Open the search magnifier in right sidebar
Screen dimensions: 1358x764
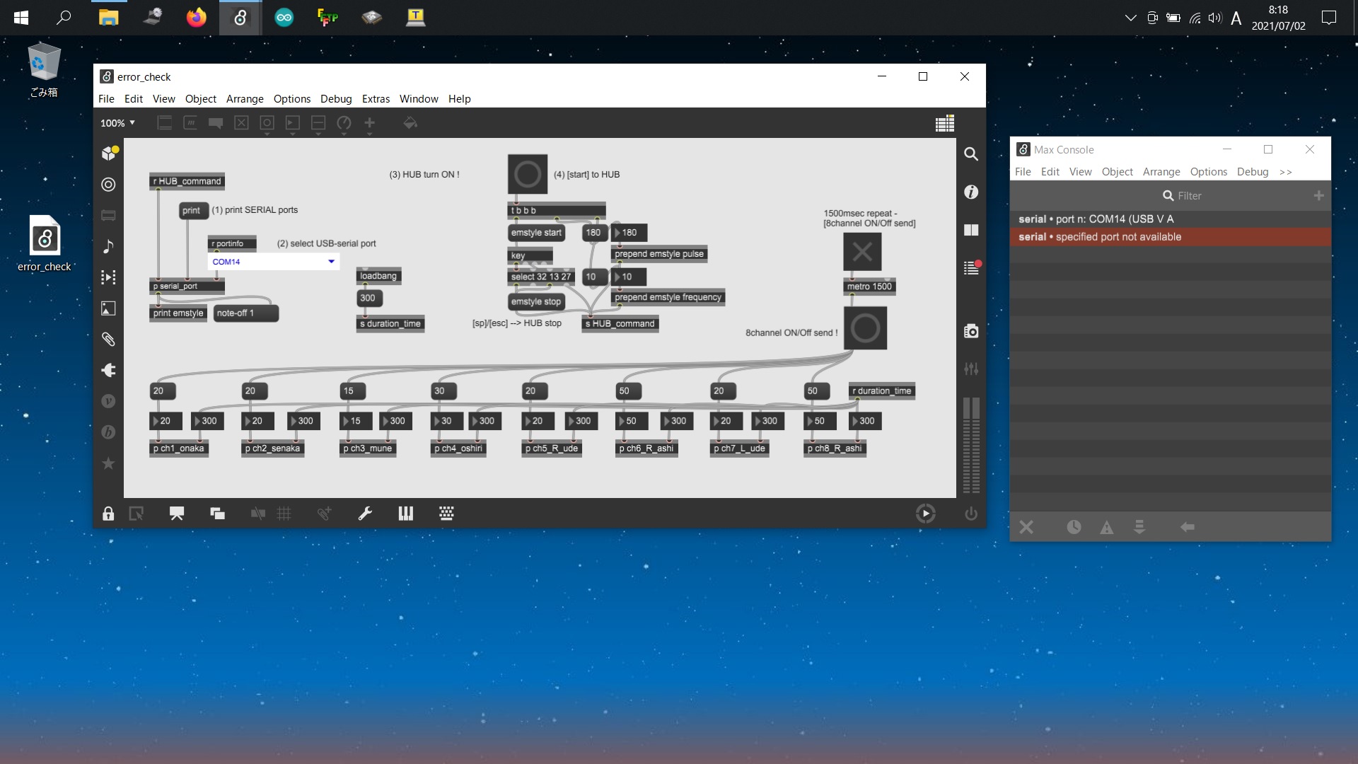tap(971, 154)
